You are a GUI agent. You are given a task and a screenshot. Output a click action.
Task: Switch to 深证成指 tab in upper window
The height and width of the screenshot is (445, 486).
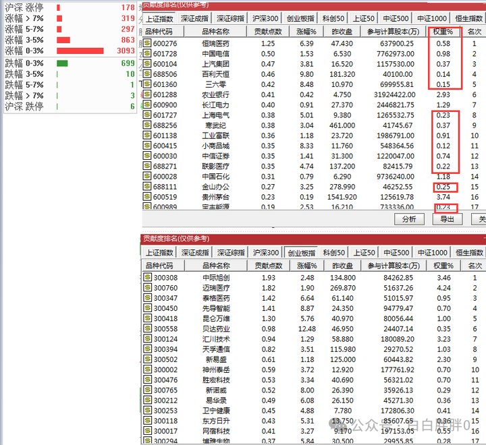pos(194,19)
